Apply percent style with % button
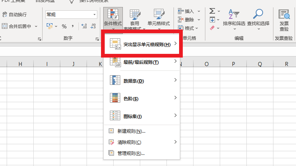 tap(64, 26)
